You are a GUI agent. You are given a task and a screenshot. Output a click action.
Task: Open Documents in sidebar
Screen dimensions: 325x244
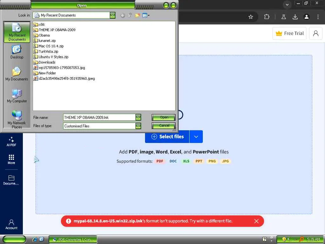click(11, 180)
